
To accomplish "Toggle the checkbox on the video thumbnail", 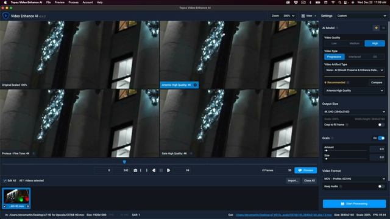I will pyautogui.click(x=5, y=206).
